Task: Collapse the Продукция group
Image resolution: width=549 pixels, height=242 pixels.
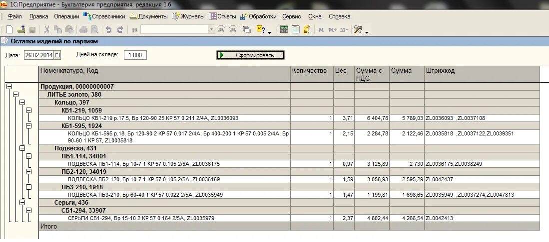Action: pyautogui.click(x=9, y=87)
